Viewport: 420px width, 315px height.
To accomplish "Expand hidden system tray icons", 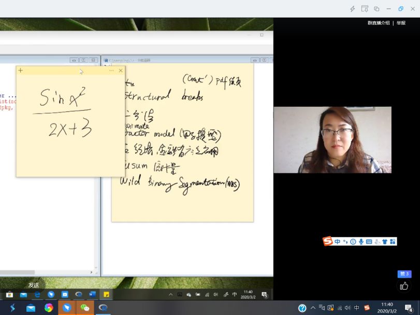I will pos(313,308).
